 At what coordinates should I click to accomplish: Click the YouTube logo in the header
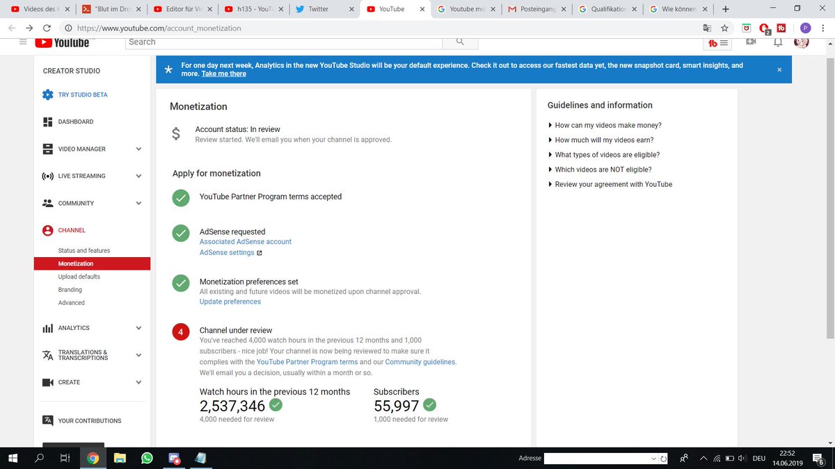[62, 42]
